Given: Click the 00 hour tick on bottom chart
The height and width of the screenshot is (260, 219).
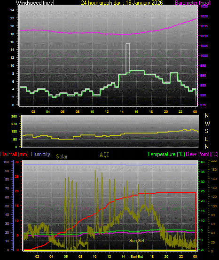Looking at the screenshot, I should click(196, 257).
